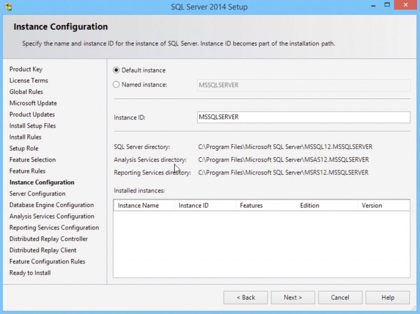Select Server Configuration in the sidebar
Image resolution: width=420 pixels, height=314 pixels.
coord(37,193)
